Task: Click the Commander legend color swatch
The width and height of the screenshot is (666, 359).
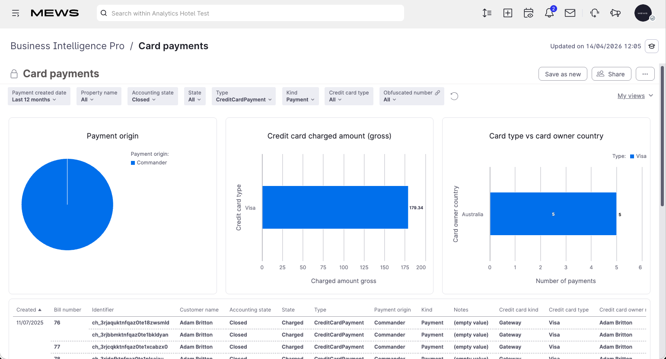Action: pos(133,163)
